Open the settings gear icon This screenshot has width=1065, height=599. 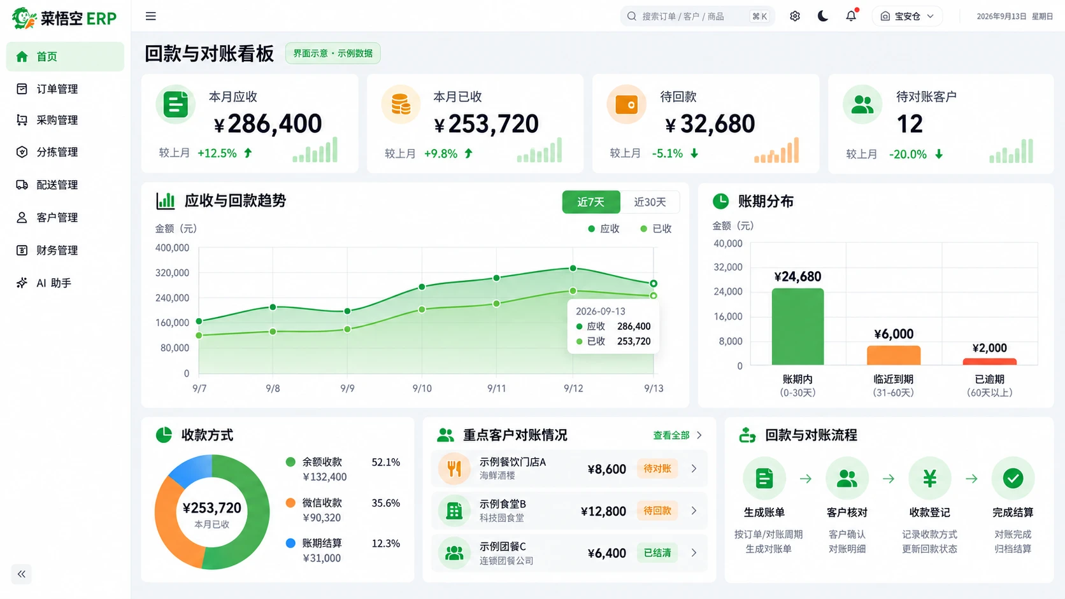pos(795,17)
